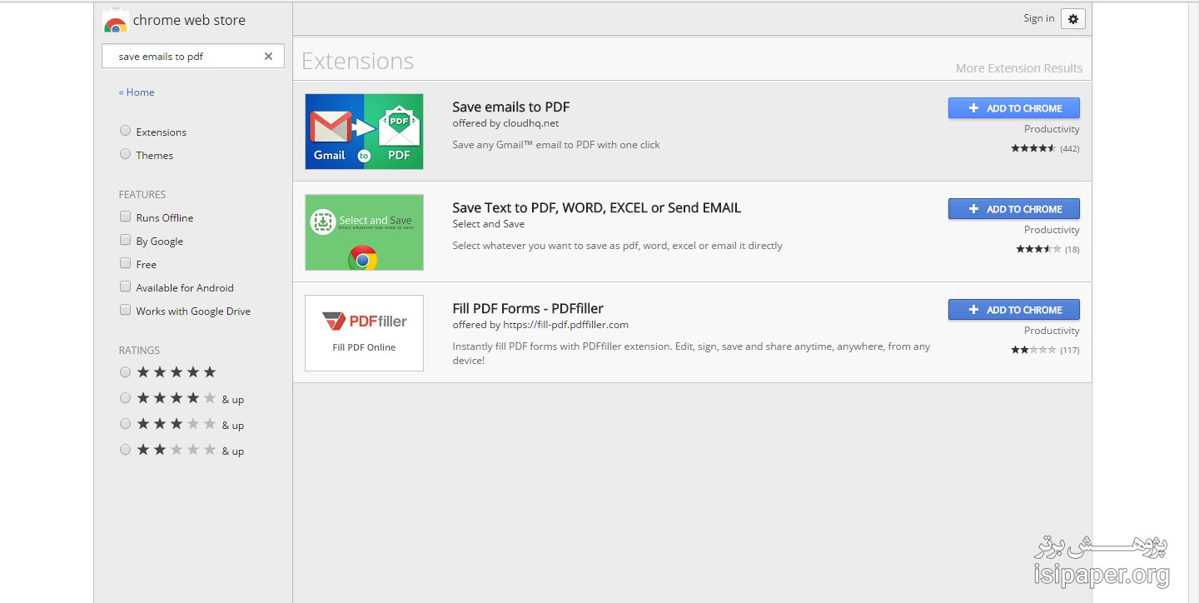
Task: Add Fill PDF Forms - PDFfiller to Chrome
Action: 1014,310
